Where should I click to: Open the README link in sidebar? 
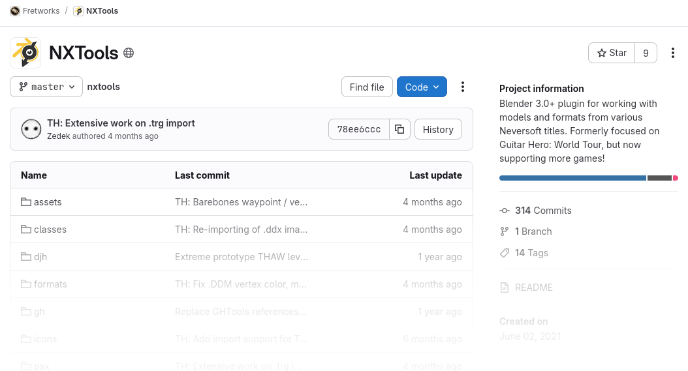533,288
